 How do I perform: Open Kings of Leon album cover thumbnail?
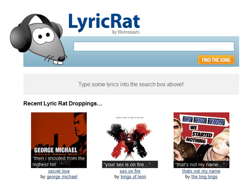(x=130, y=140)
